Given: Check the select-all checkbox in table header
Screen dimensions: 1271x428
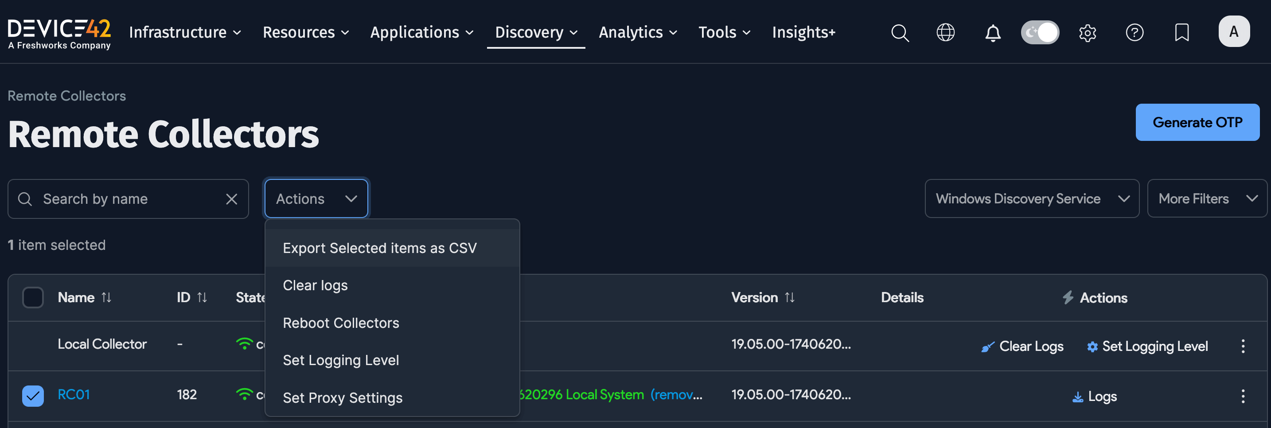Looking at the screenshot, I should pyautogui.click(x=32, y=297).
